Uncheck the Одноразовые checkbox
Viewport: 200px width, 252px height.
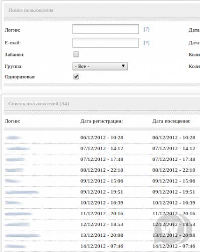(x=76, y=77)
